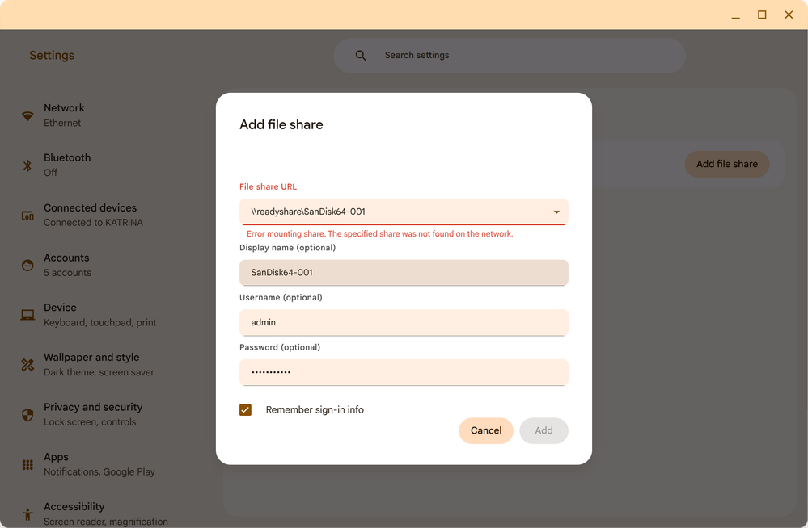The height and width of the screenshot is (528, 808).
Task: Open the Accessibility person icon
Action: pos(27,514)
